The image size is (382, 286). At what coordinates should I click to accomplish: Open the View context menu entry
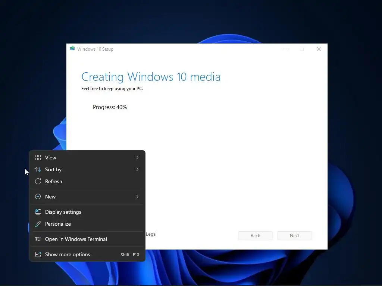[x=87, y=158]
